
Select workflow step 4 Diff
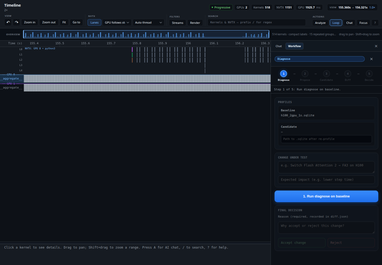pos(348,76)
